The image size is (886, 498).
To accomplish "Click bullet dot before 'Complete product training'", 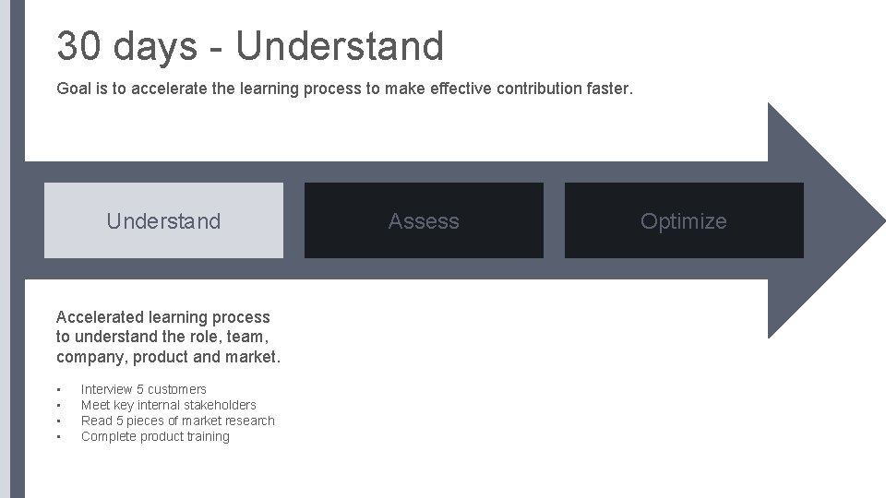I will pos(58,436).
